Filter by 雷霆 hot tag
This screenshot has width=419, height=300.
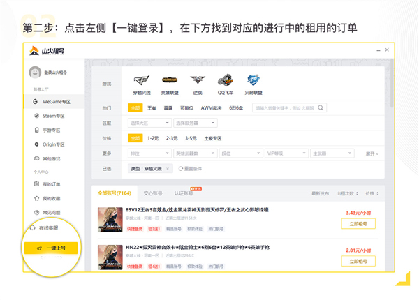168,108
